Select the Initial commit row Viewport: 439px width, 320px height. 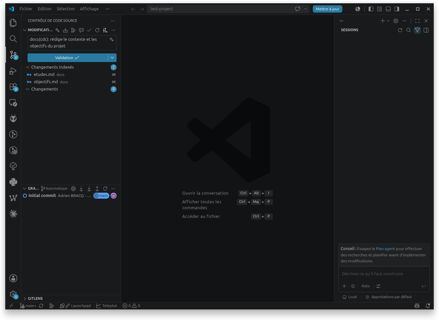tap(71, 196)
